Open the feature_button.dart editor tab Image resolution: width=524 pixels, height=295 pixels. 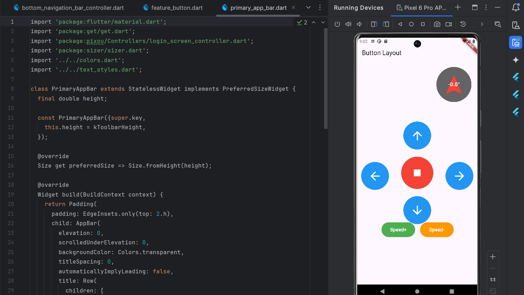(x=173, y=8)
